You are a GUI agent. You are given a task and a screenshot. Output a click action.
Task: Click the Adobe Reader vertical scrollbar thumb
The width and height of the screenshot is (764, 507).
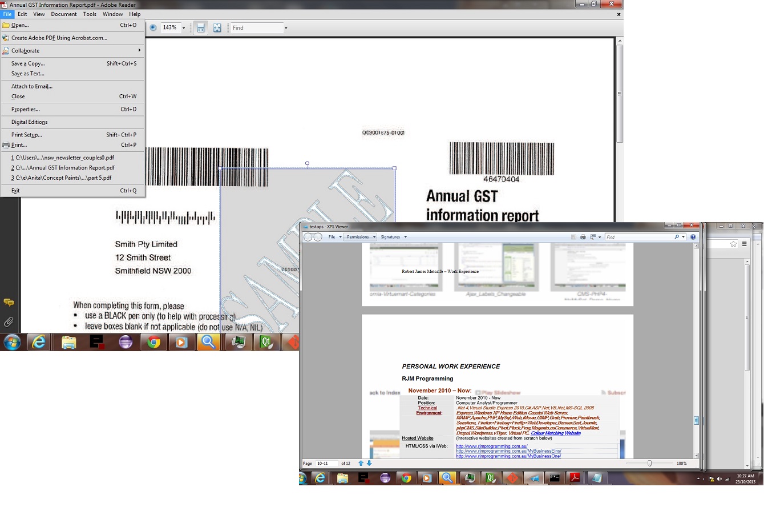(x=619, y=93)
